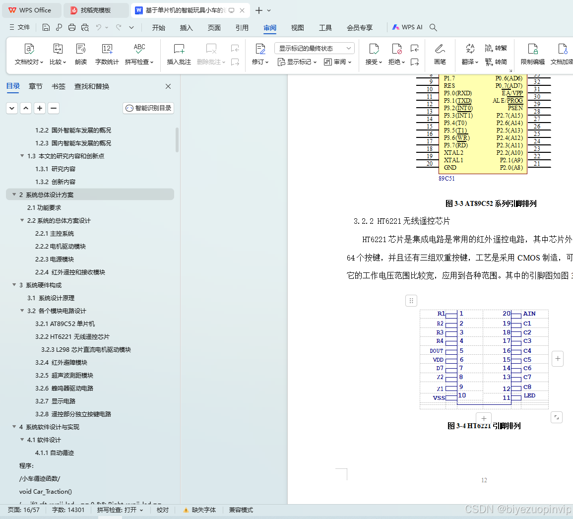Open WPS AI assistant

point(407,27)
